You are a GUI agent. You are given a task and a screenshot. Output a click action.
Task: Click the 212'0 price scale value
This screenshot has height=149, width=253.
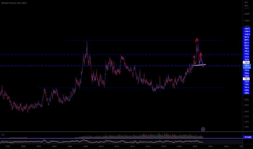(247, 116)
